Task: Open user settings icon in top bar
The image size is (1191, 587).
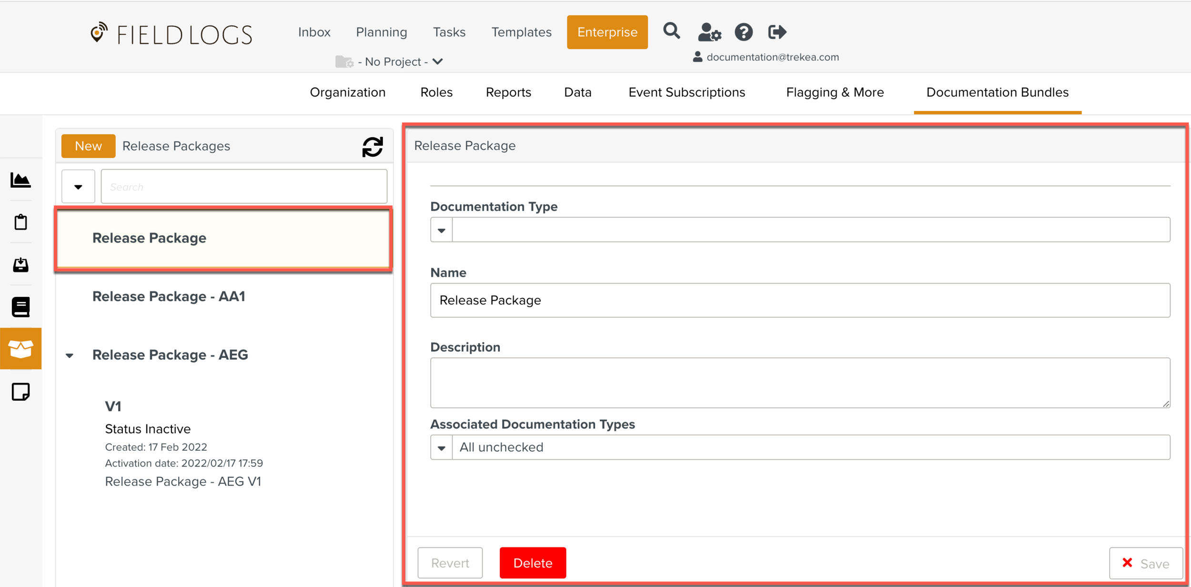Action: pyautogui.click(x=709, y=32)
